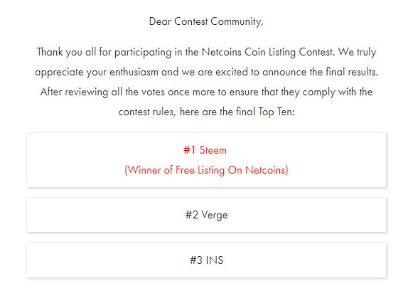Click the word Steem in the first card
413x286 pixels.
pyautogui.click(x=213, y=150)
